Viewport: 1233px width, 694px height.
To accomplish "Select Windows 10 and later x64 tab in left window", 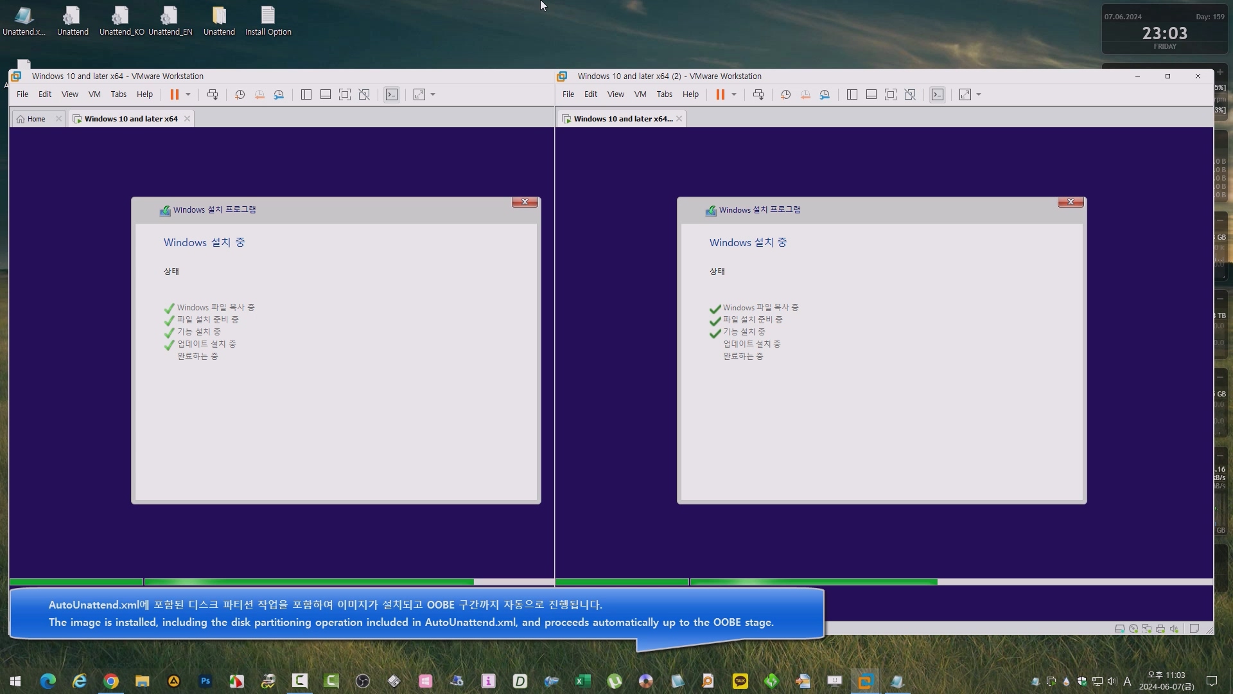I will coord(131,119).
